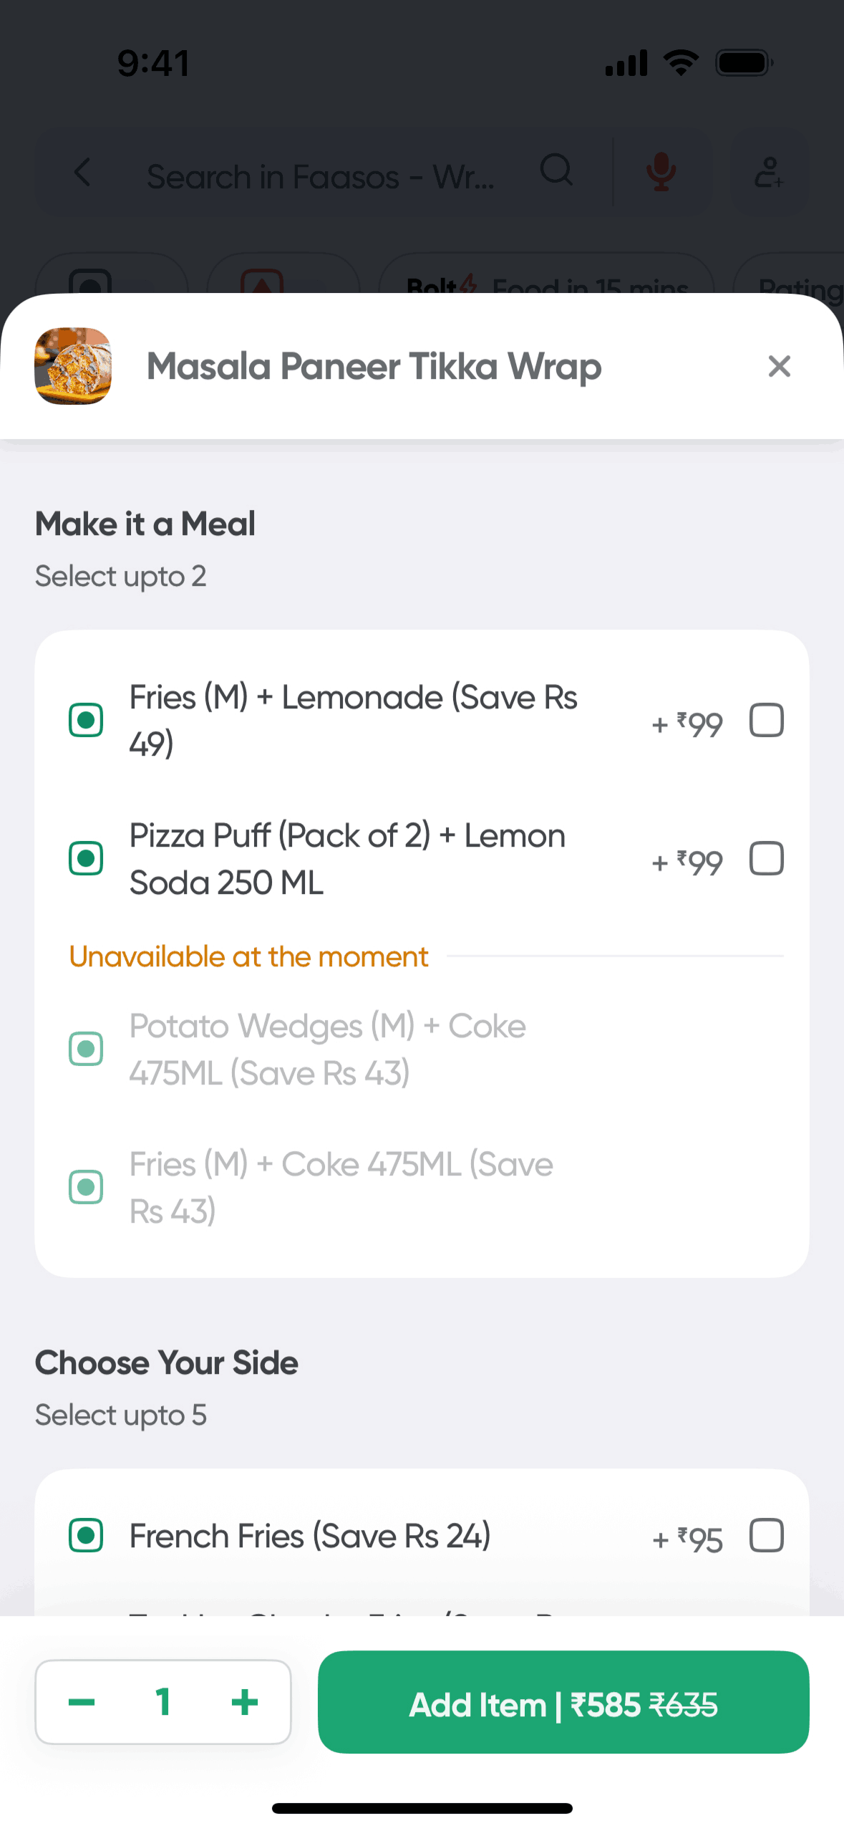The width and height of the screenshot is (844, 1831).
Task: Click the search magnifier icon
Action: [x=556, y=170]
